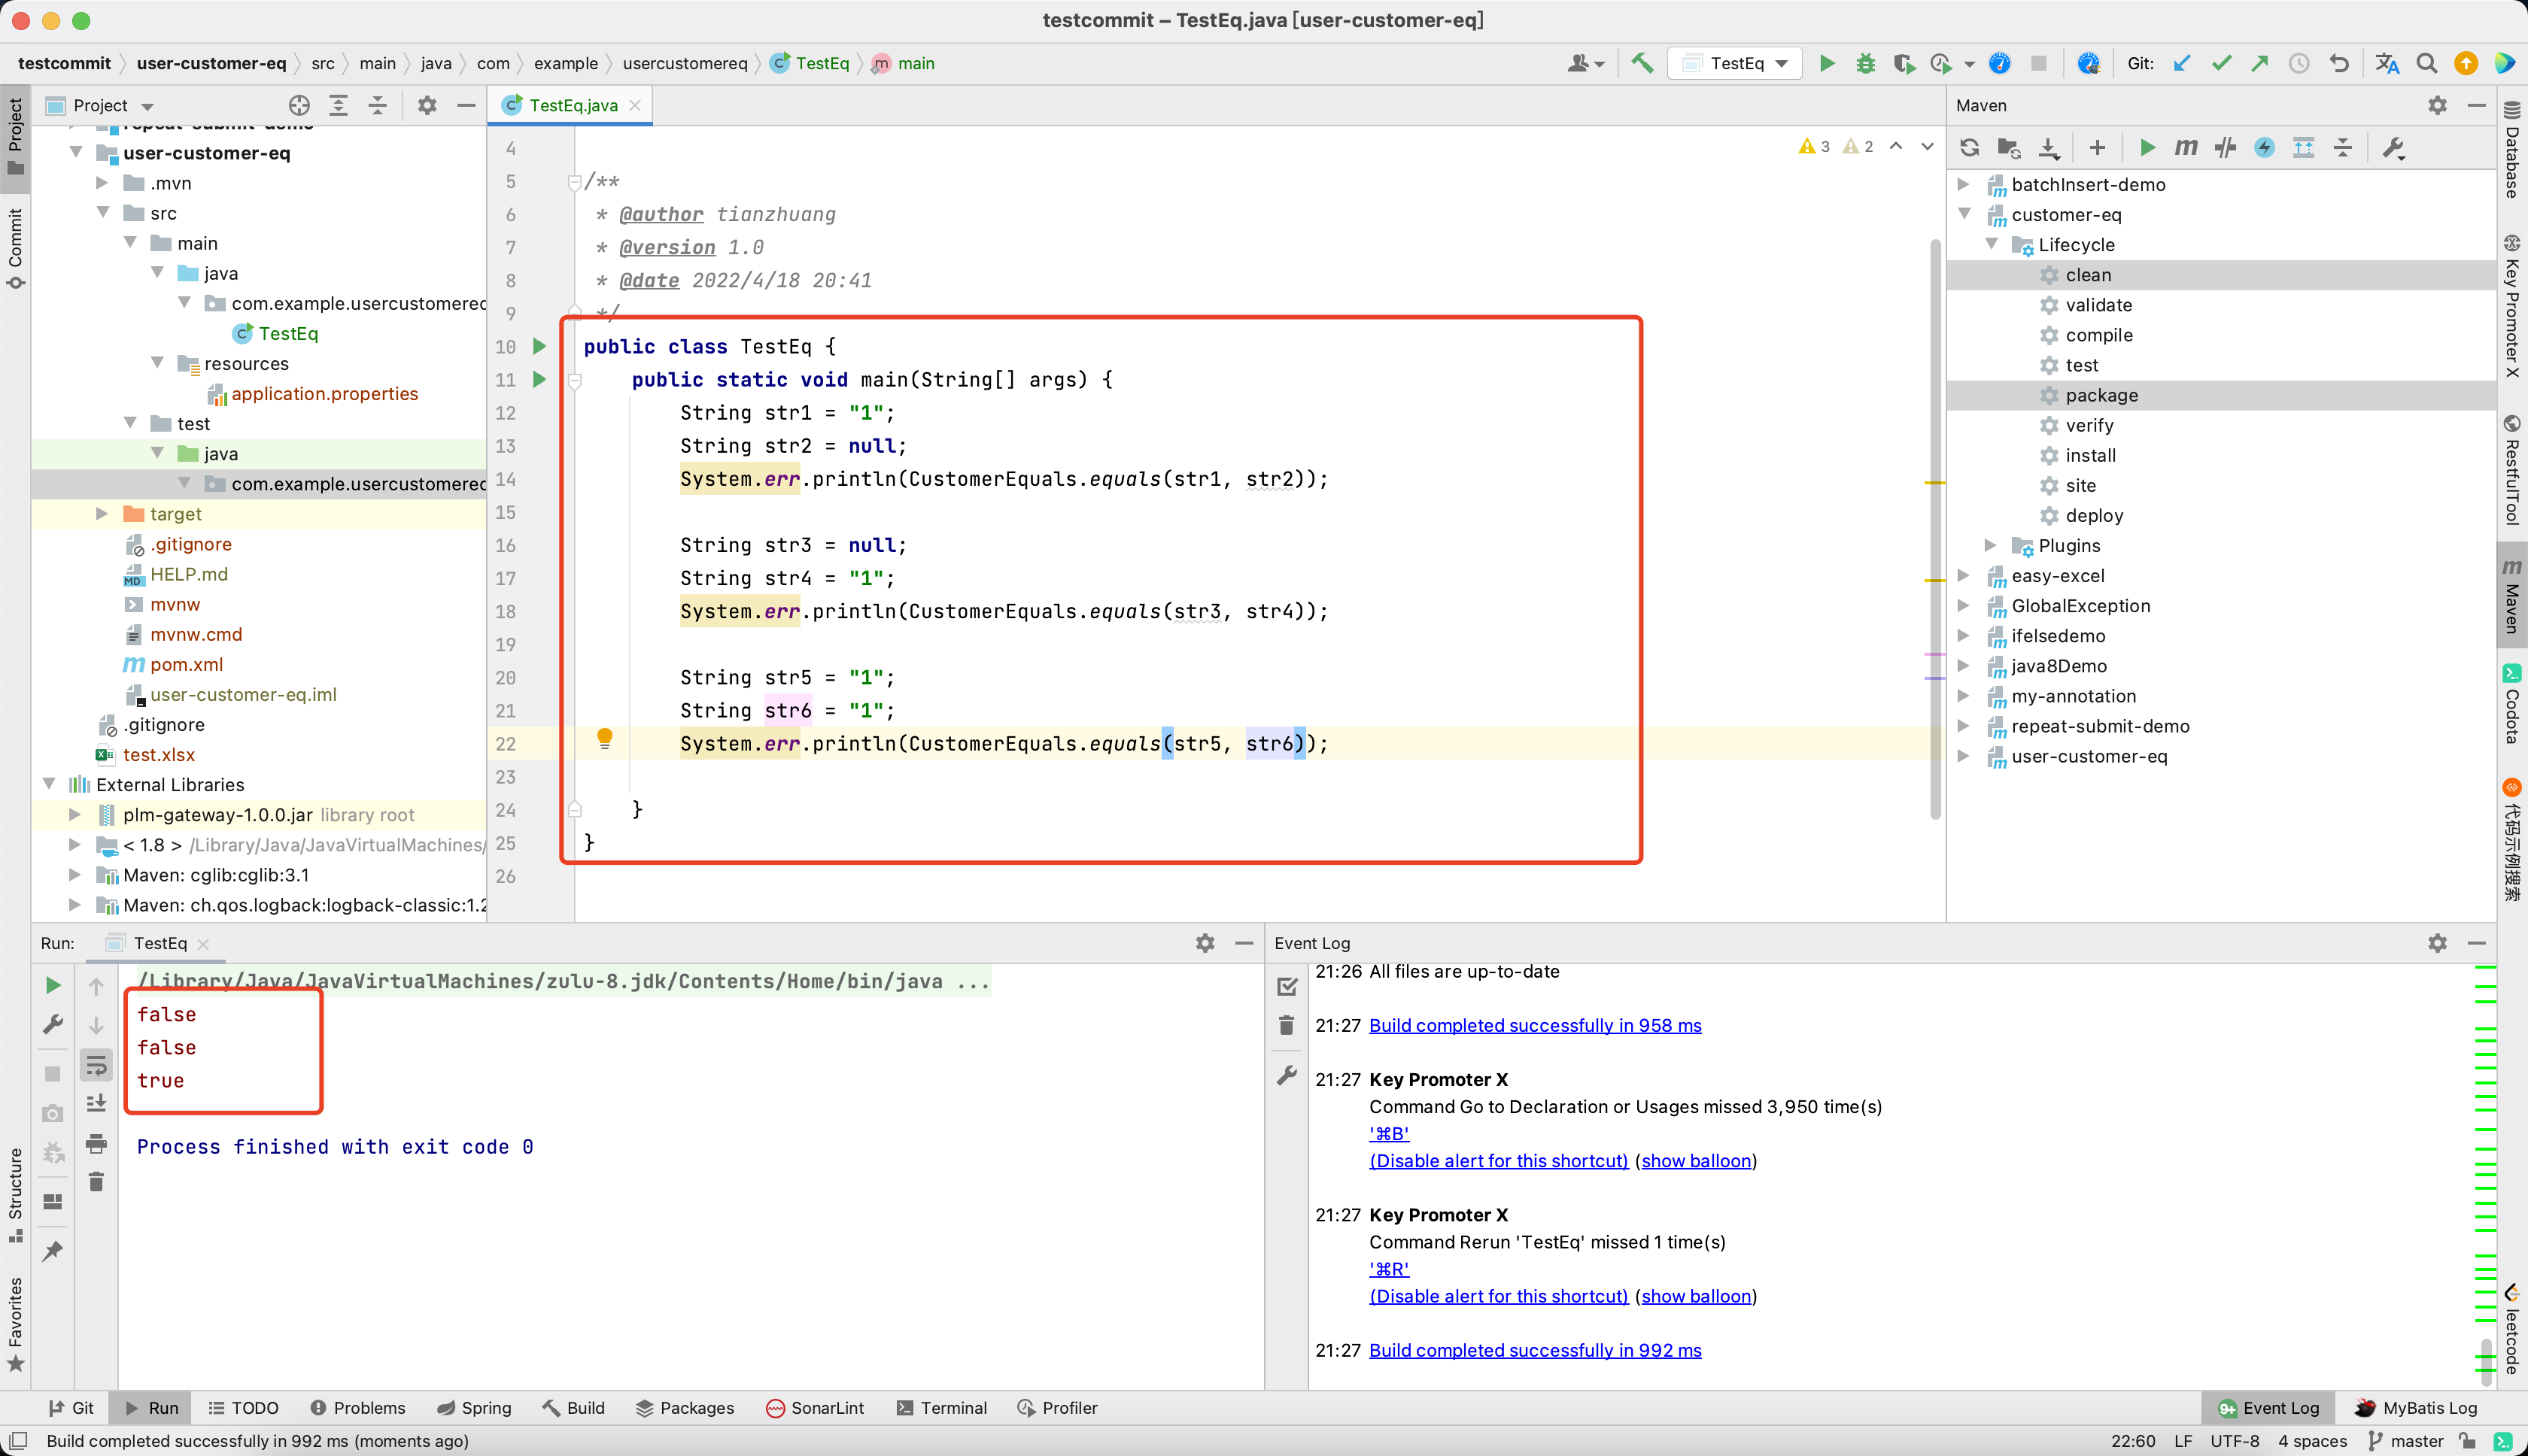
Task: Click the Rerun TestEq green arrow in the Run panel
Action: tap(53, 985)
